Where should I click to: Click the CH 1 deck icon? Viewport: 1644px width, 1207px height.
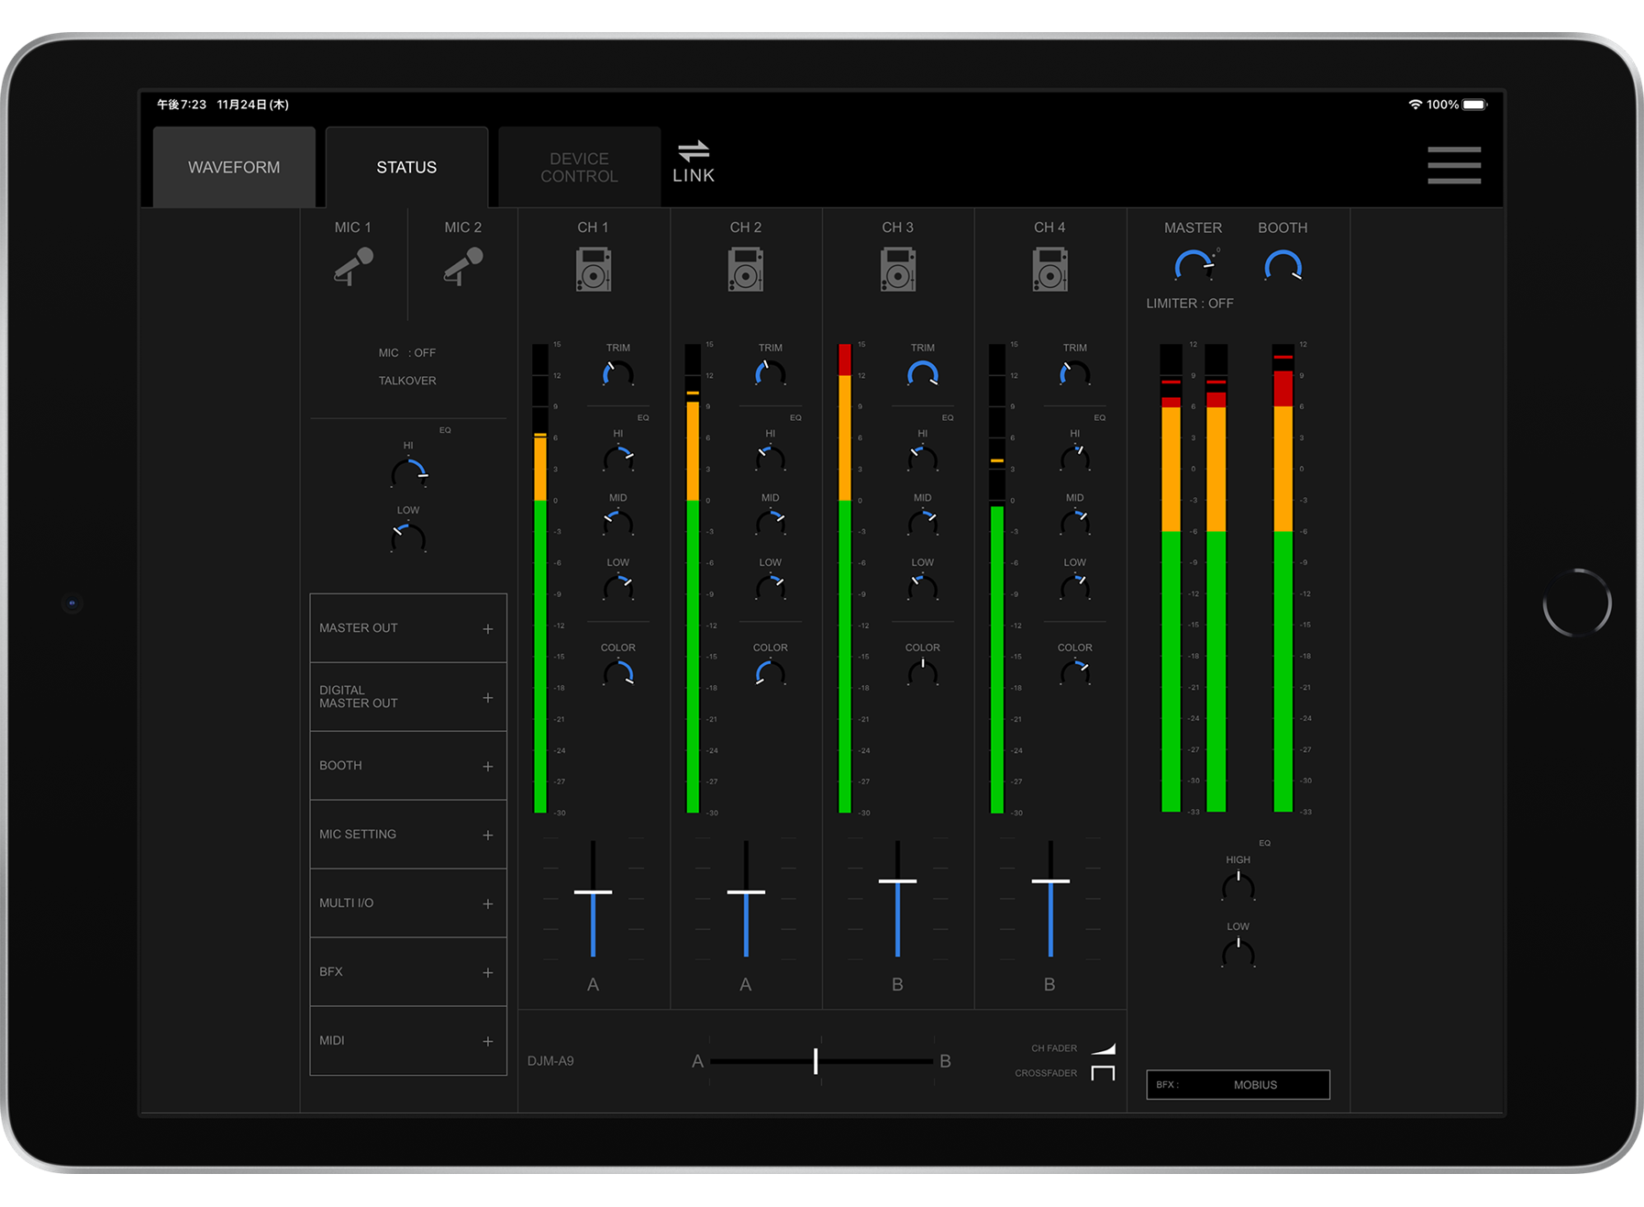click(594, 271)
